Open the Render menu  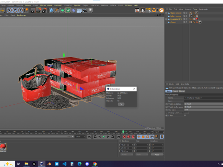click(28, 5)
